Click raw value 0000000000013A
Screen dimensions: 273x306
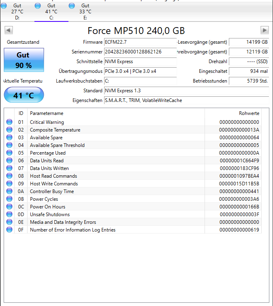[239, 130]
